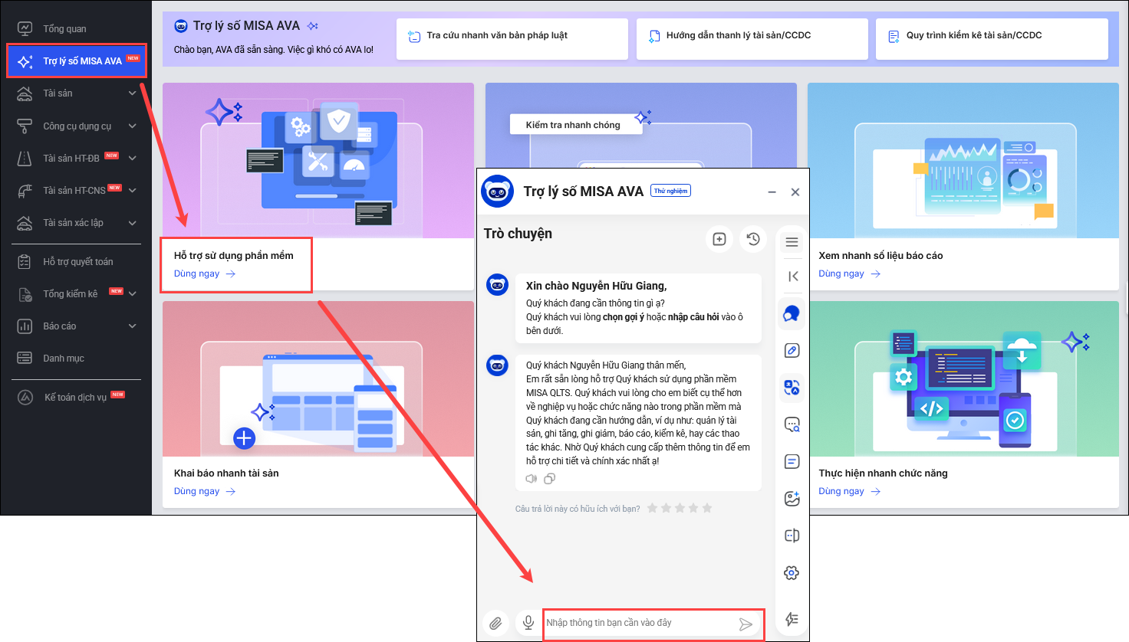Screen dimensions: 1129x642
Task: Open the split reader view icon
Action: tap(792, 536)
